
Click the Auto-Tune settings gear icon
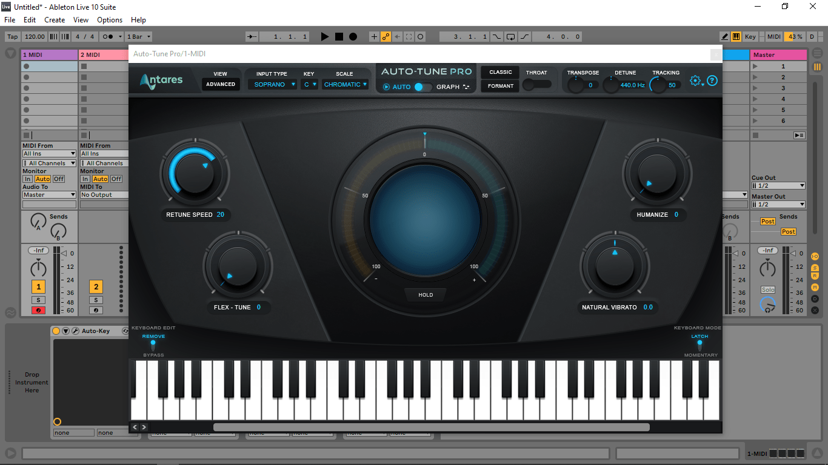tap(695, 81)
